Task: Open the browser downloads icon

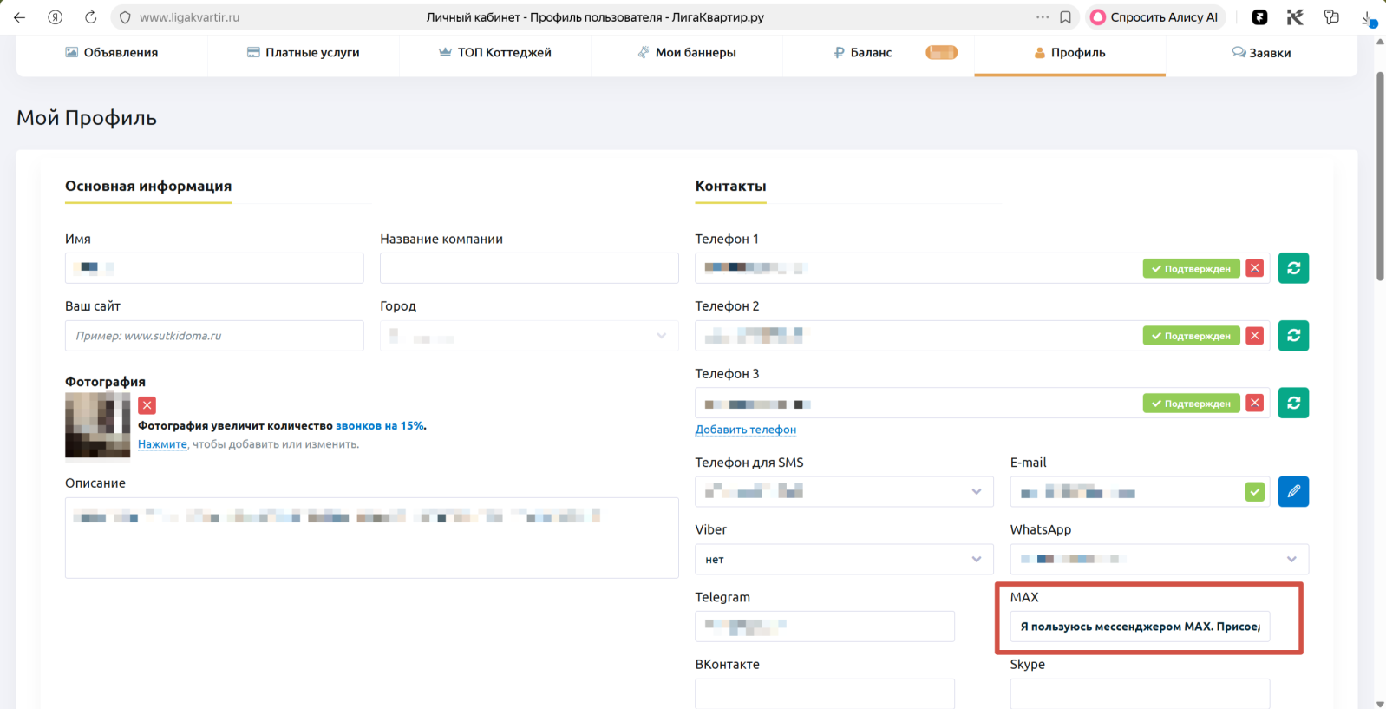Action: 1369,17
